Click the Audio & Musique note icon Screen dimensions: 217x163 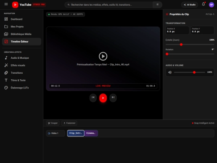(6, 58)
